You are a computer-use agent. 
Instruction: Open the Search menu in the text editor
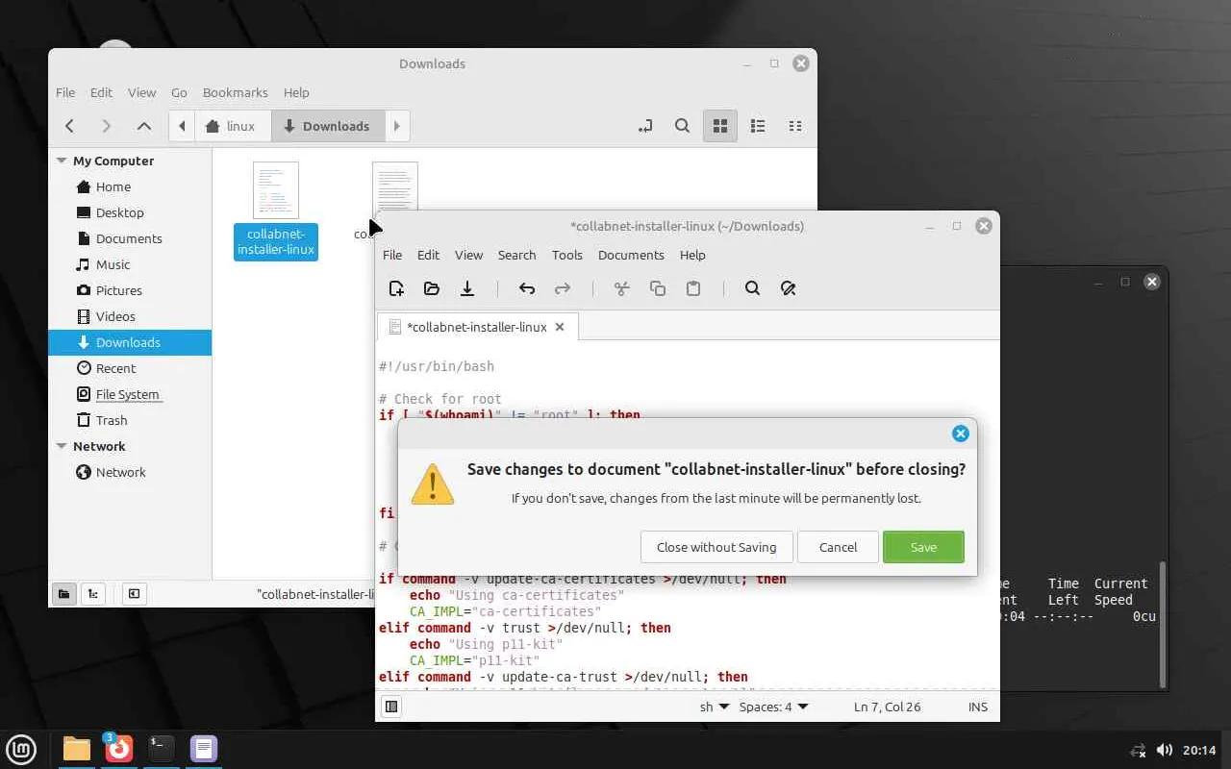pyautogui.click(x=516, y=255)
